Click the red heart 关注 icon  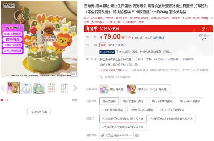2,100
